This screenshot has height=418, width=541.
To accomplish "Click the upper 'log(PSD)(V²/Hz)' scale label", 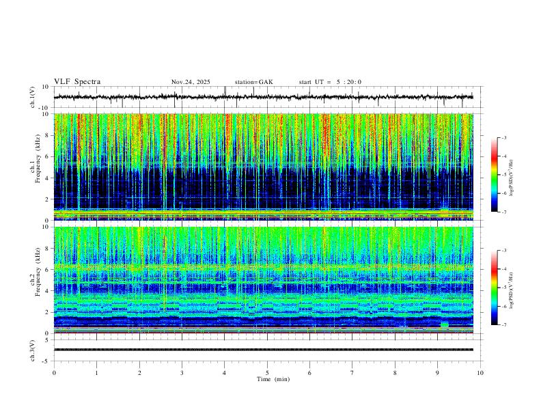I will click(511, 178).
